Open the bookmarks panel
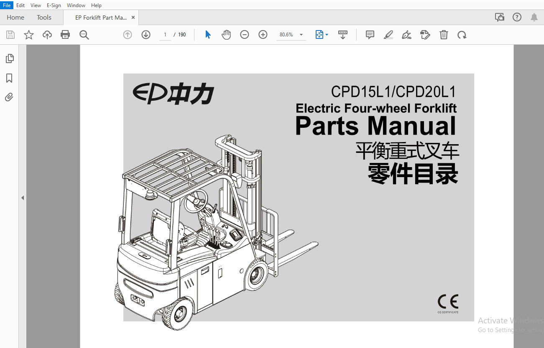The height and width of the screenshot is (348, 544). point(9,78)
